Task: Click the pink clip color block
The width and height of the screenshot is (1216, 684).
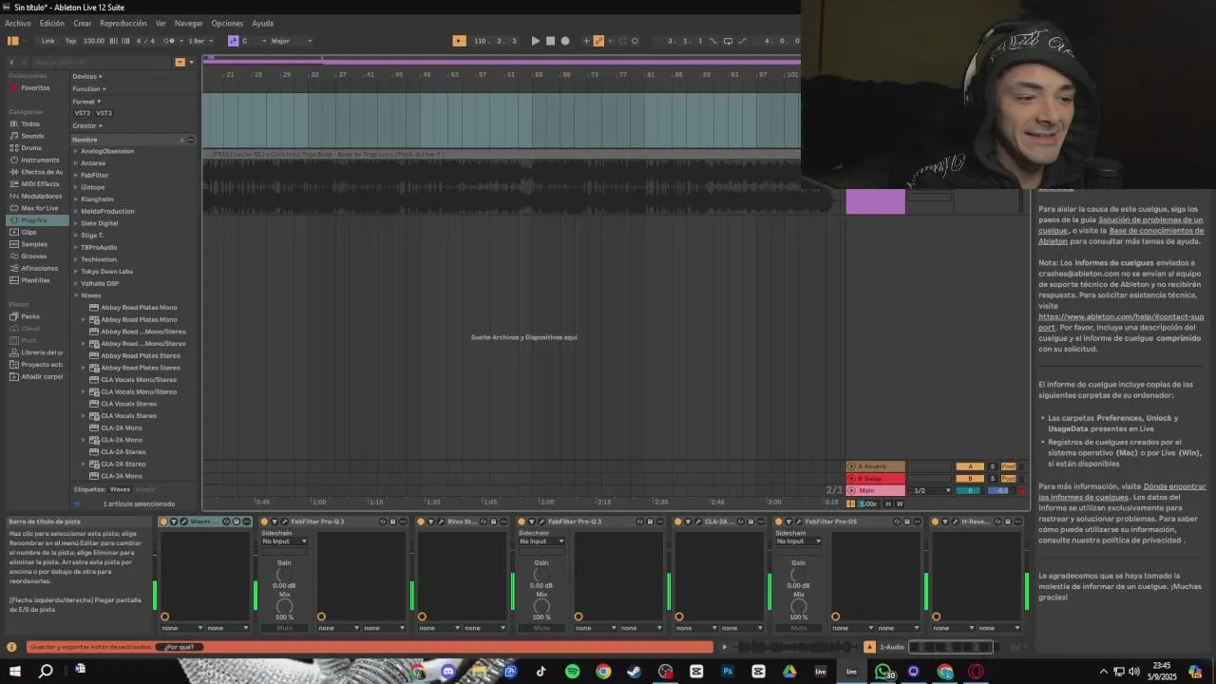Action: 875,201
